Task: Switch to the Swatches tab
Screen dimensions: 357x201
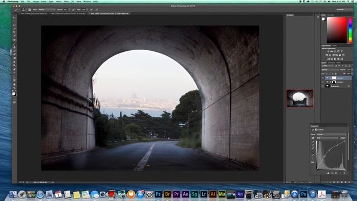Action: tap(330, 15)
